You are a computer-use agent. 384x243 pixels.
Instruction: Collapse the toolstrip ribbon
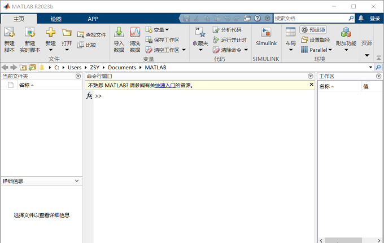pyautogui.click(x=378, y=58)
